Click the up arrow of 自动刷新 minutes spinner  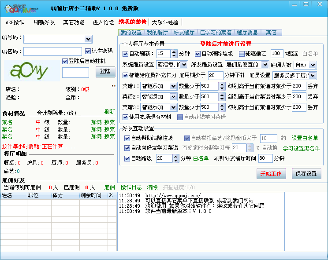(x=174, y=51)
